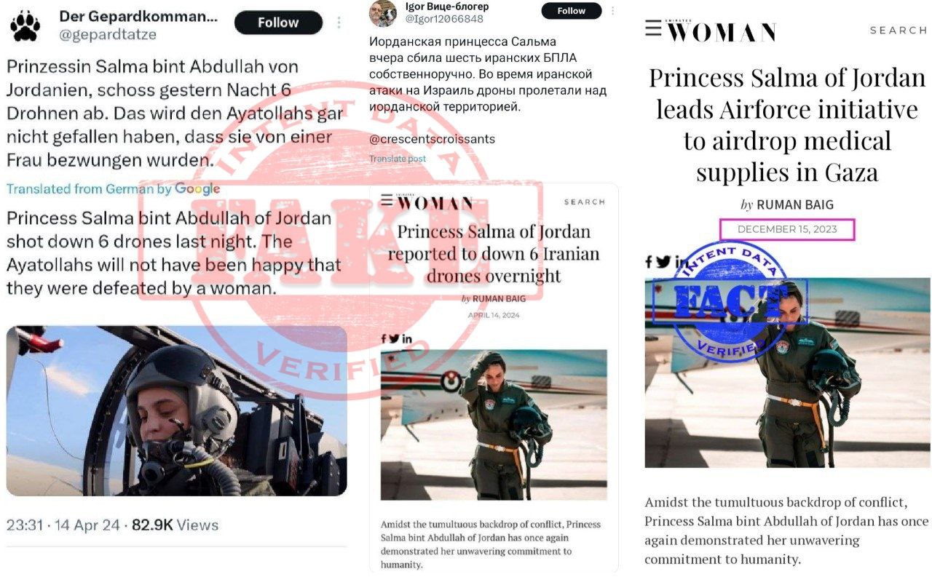Screen dimensions: 932x577
Task: Open the pilot cockpit photo in tweet
Action: pos(176,410)
